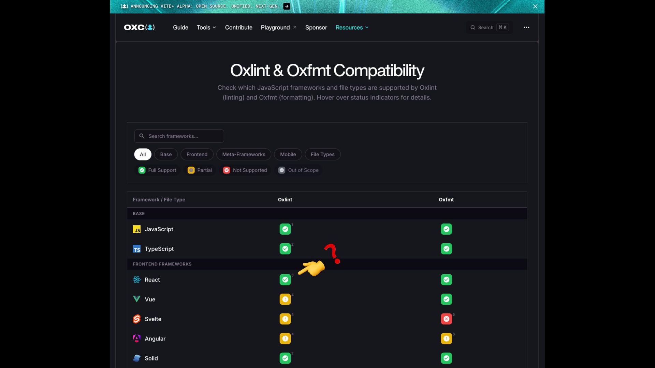
Task: Click the Vue Oxlint partial-support yellow icon
Action: coord(285,300)
